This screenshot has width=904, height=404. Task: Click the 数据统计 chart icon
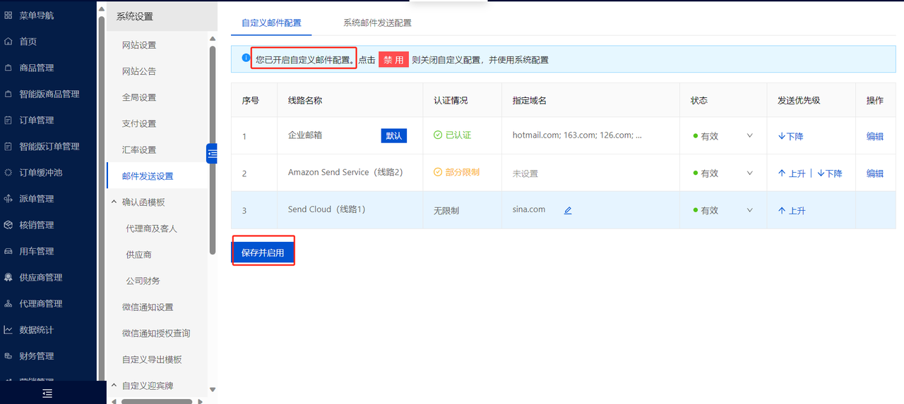coord(8,330)
